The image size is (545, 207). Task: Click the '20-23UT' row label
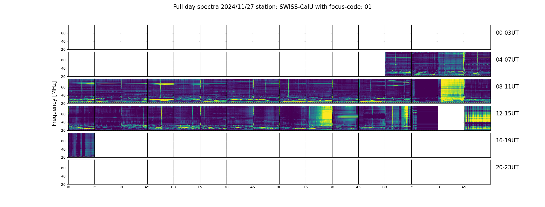507,167
